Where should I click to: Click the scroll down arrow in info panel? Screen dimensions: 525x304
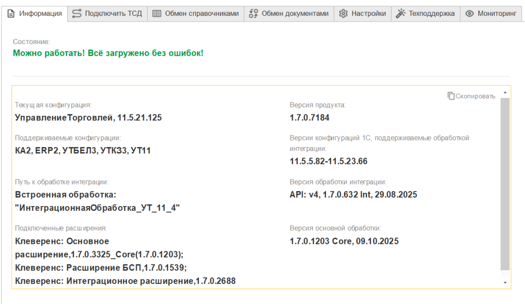[505, 282]
